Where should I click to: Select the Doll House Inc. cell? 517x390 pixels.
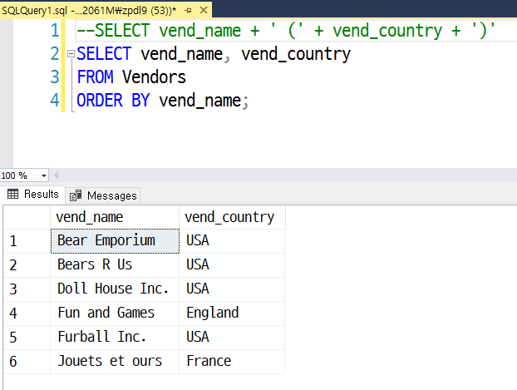115,289
